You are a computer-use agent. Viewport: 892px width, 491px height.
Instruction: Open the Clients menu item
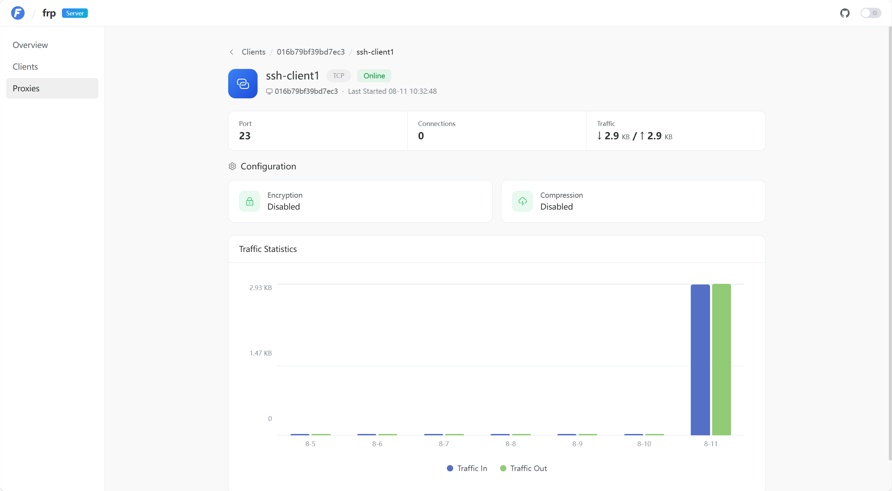tap(52, 67)
